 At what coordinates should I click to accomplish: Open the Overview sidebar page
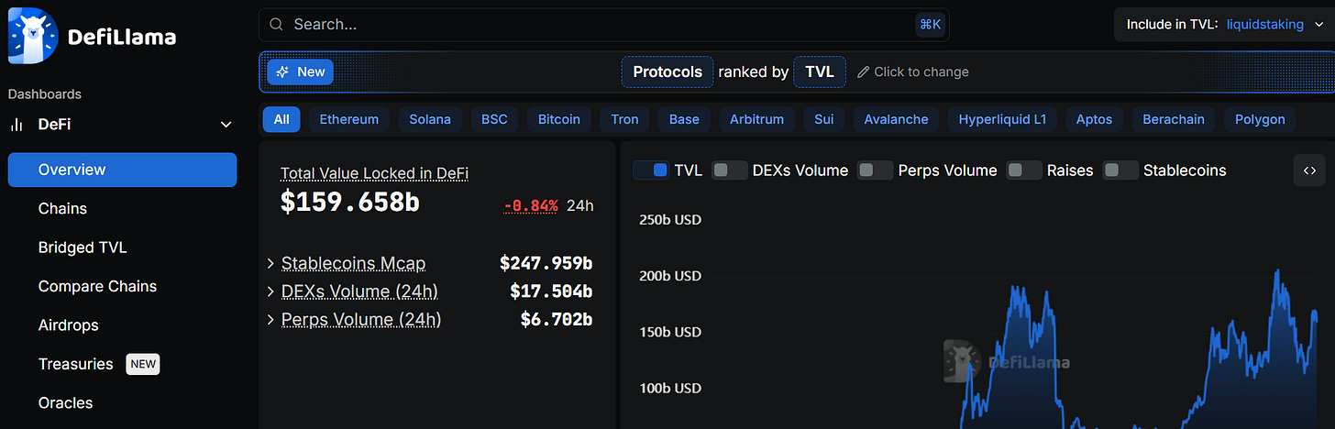[122, 170]
